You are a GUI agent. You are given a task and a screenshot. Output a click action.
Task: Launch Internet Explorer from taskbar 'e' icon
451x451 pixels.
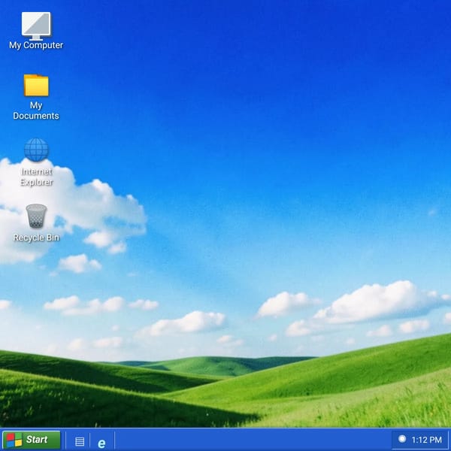pyautogui.click(x=101, y=443)
